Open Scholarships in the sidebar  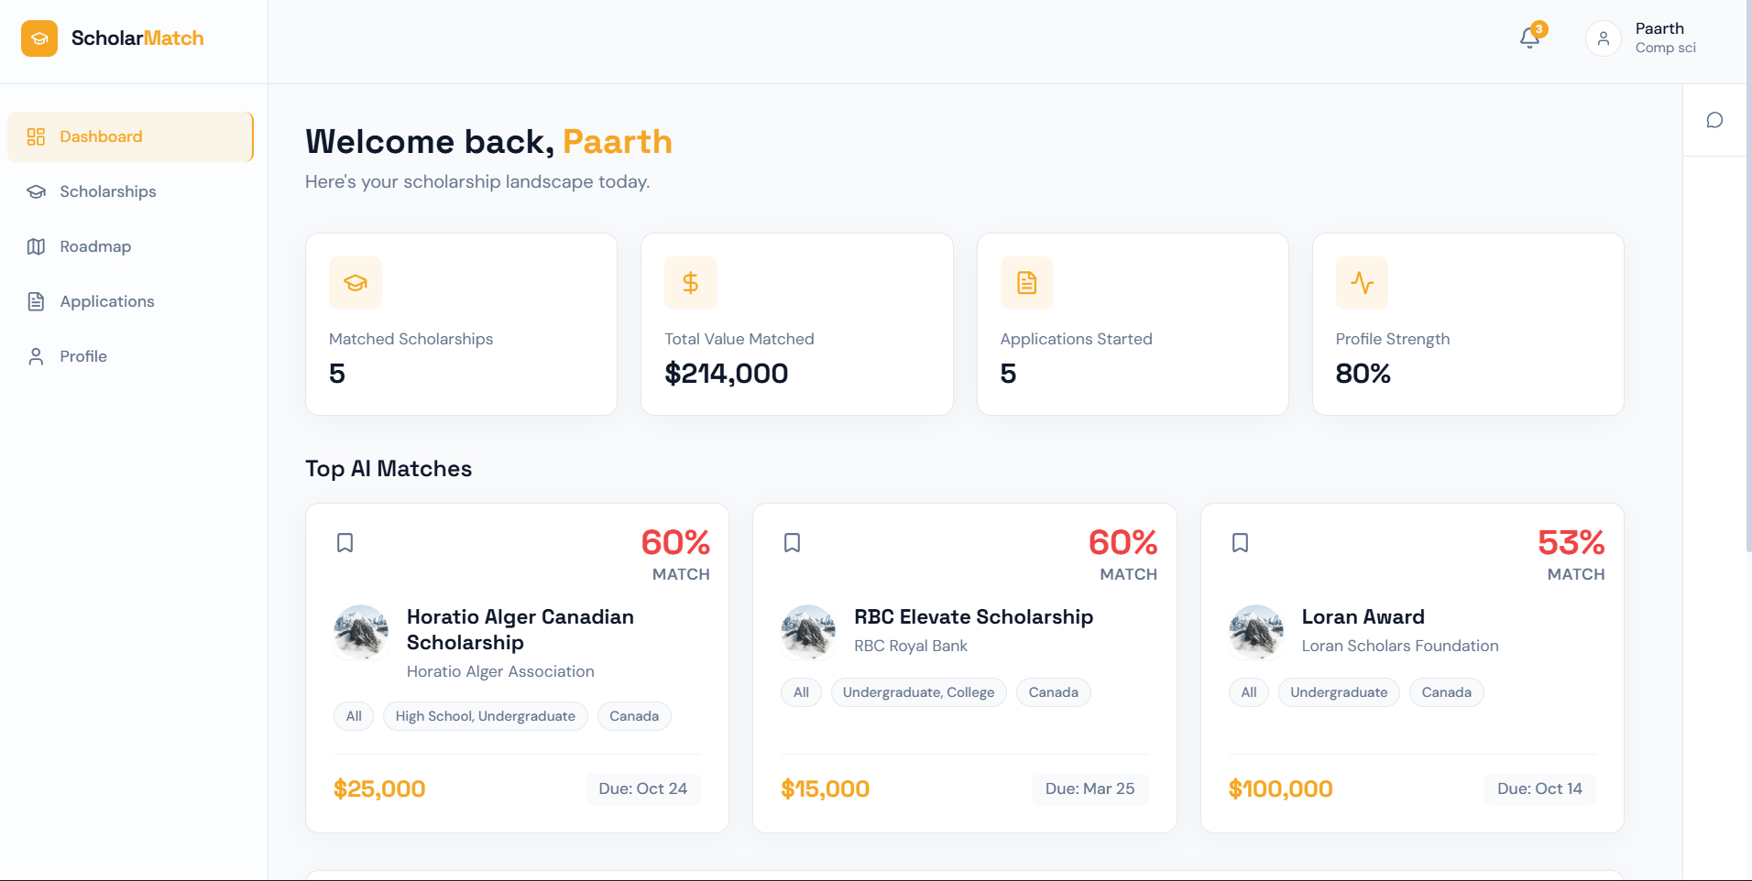[107, 191]
